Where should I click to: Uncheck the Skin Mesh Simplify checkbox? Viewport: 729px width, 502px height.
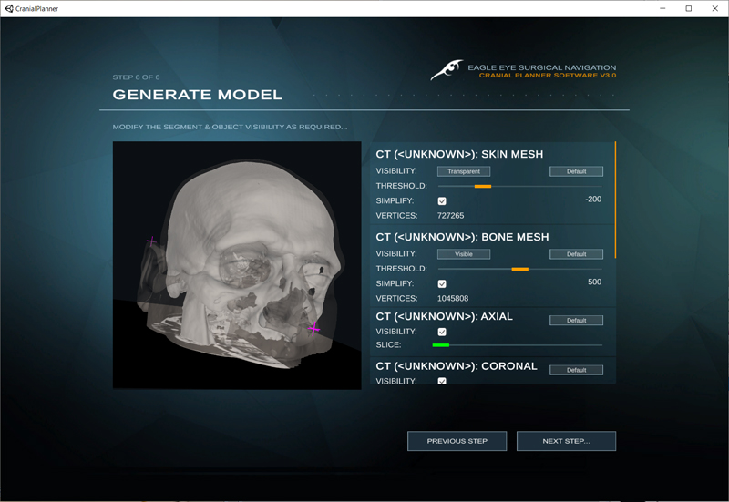(x=442, y=200)
